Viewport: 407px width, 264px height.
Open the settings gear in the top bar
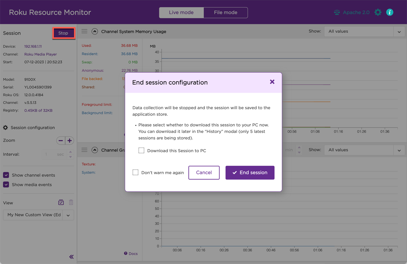378,12
